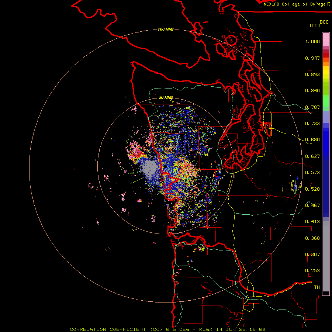Select the 0.307 scale value
The width and height of the screenshot is (332, 332).
pos(312,254)
